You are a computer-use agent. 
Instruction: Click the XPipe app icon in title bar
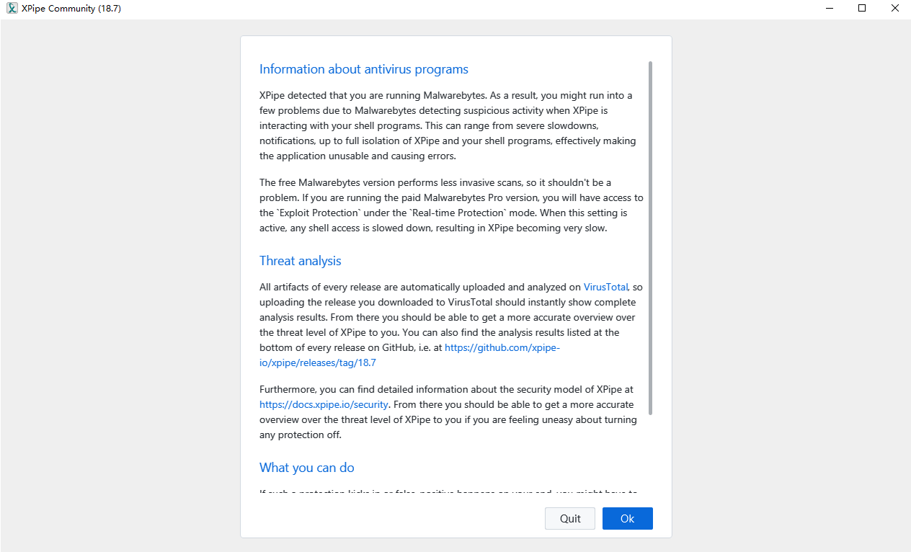[x=12, y=8]
